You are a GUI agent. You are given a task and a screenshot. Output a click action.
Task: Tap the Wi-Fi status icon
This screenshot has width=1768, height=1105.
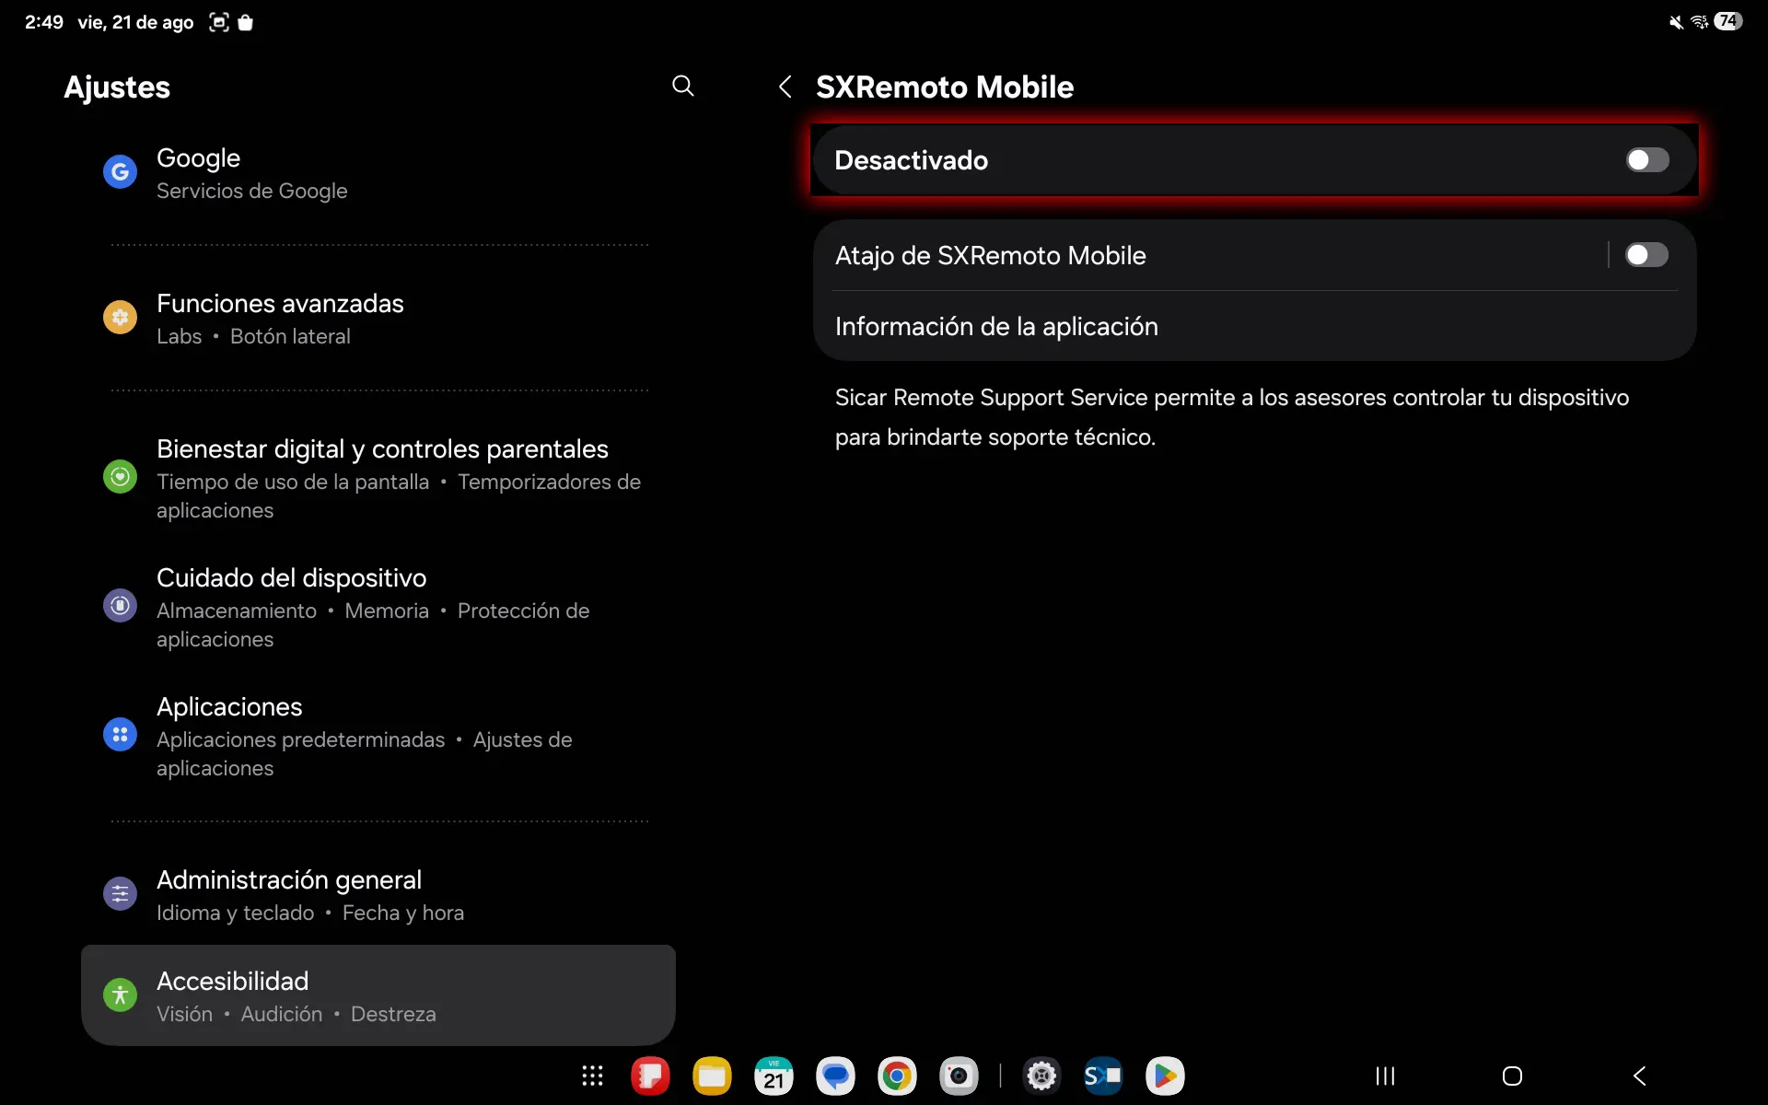[1700, 22]
